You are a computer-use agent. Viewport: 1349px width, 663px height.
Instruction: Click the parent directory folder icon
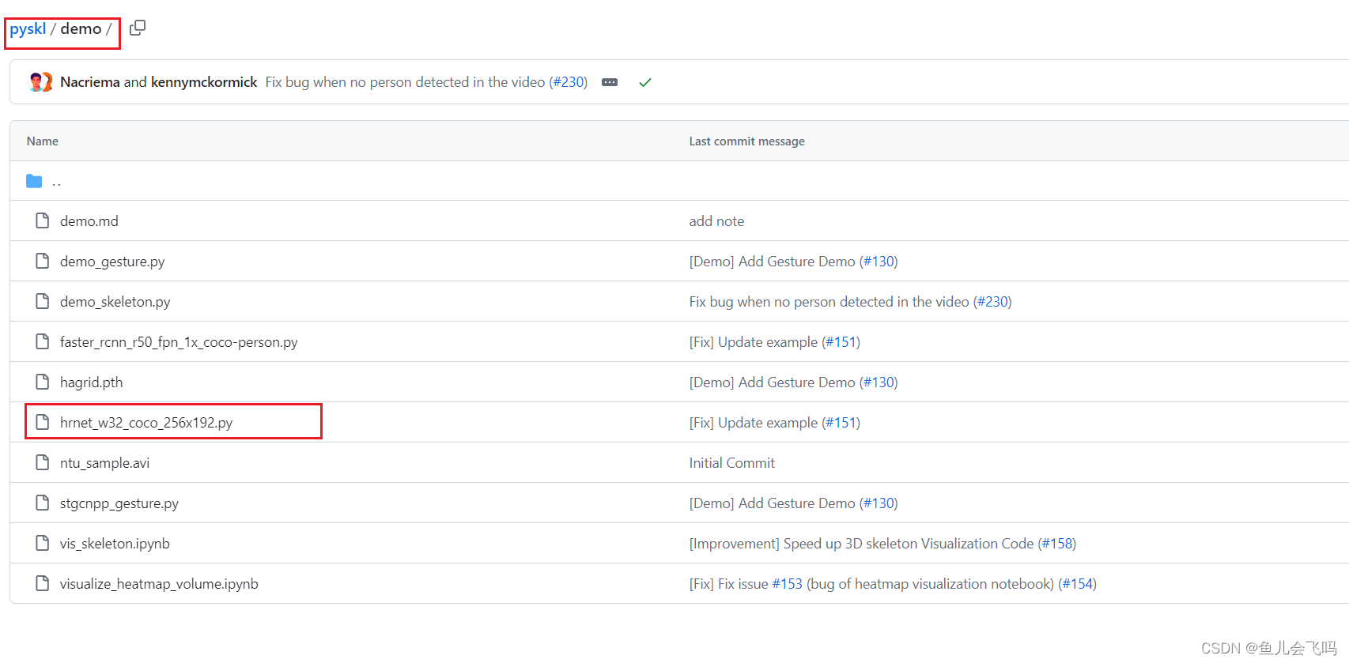34,181
